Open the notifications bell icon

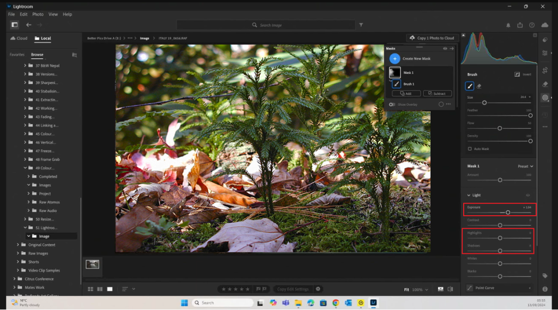[508, 25]
